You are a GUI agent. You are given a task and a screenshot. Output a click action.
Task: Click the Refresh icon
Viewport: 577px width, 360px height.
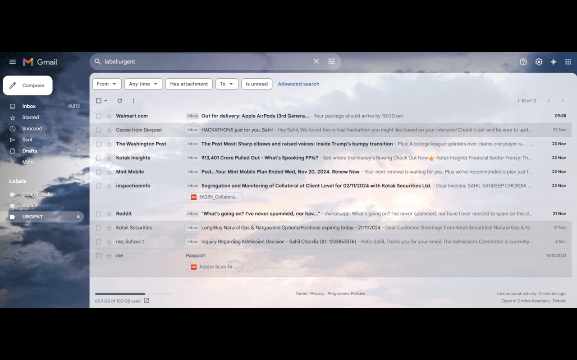click(x=119, y=101)
